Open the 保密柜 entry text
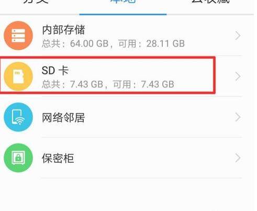The width and height of the screenshot is (257, 211). coord(58,158)
